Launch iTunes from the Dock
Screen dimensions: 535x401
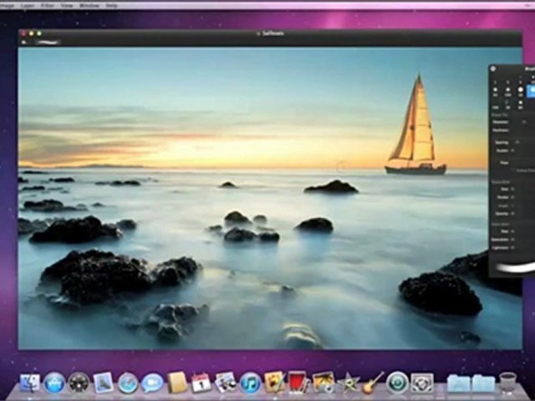click(x=250, y=383)
